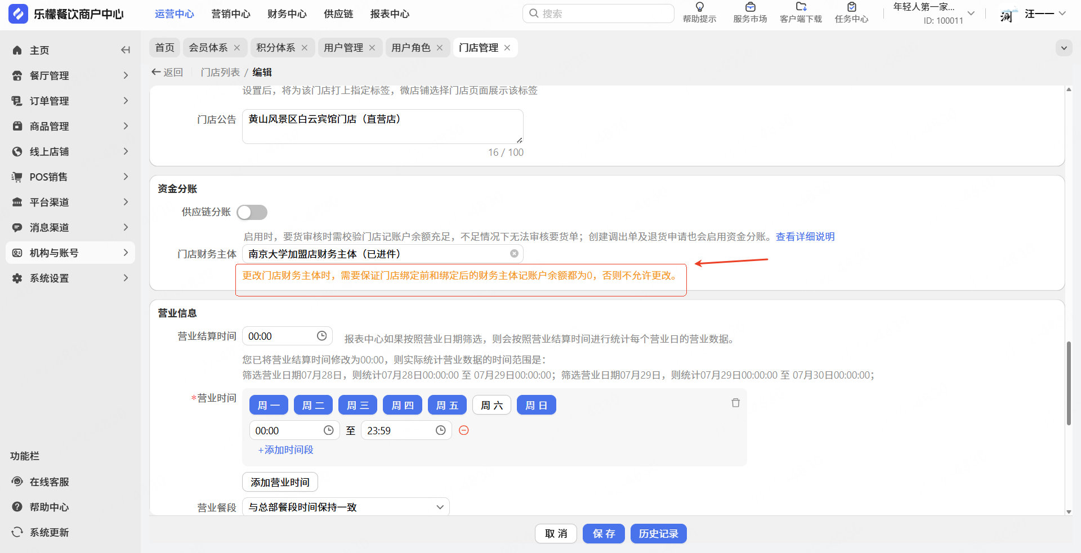Switch to the 用户管理 tab

click(343, 48)
